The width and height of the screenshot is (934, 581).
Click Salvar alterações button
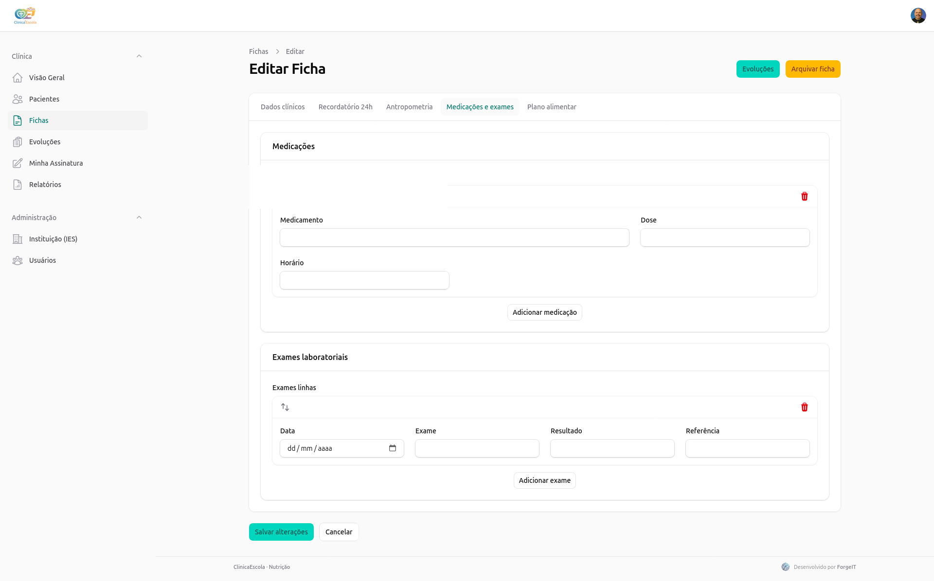(x=281, y=532)
